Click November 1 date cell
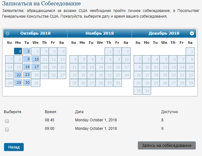The width and height of the screenshot is (202, 156). (x=109, y=51)
